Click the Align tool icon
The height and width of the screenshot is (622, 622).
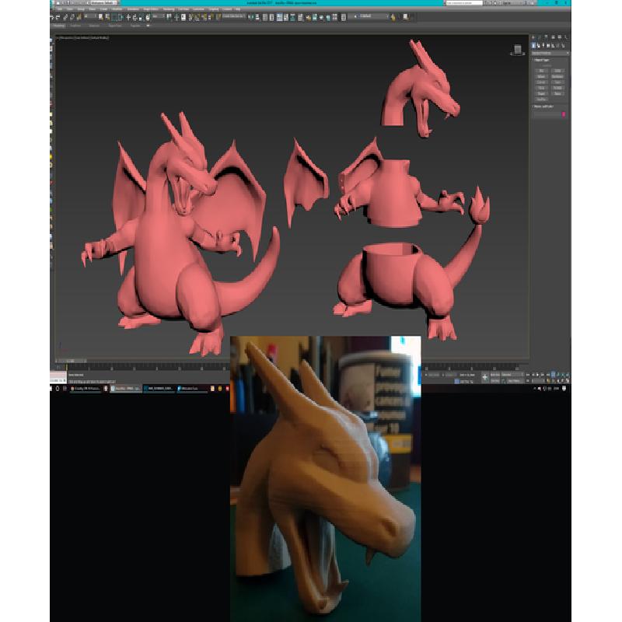point(257,17)
